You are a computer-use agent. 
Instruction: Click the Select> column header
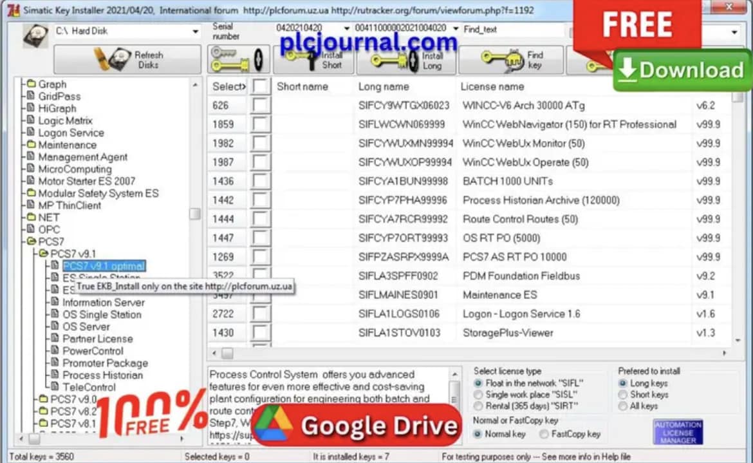pos(228,87)
